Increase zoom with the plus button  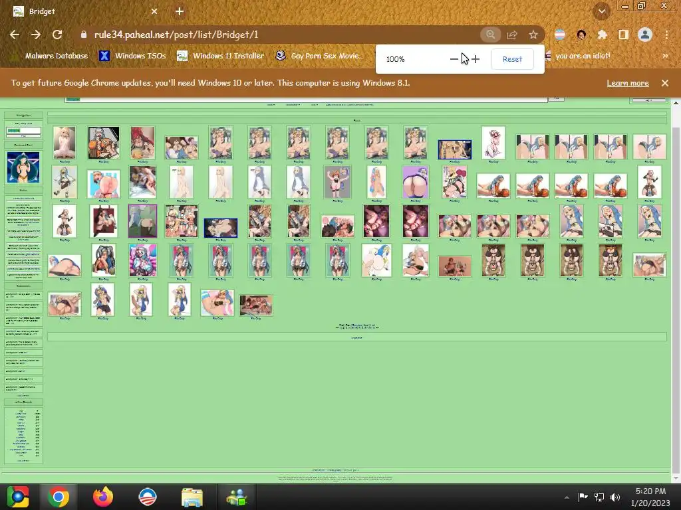click(x=476, y=59)
